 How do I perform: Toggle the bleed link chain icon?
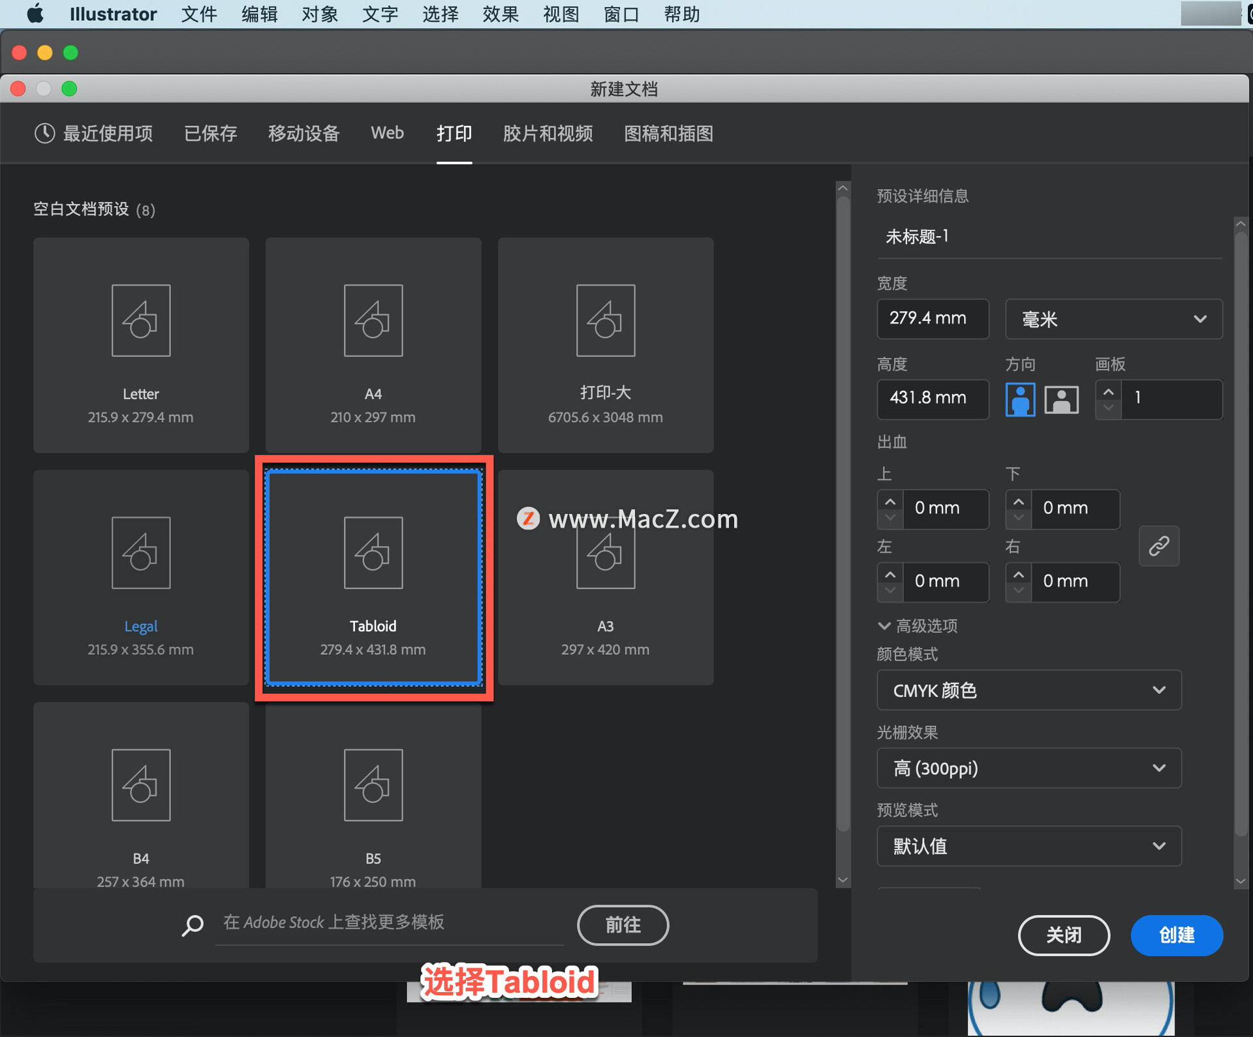(1159, 545)
